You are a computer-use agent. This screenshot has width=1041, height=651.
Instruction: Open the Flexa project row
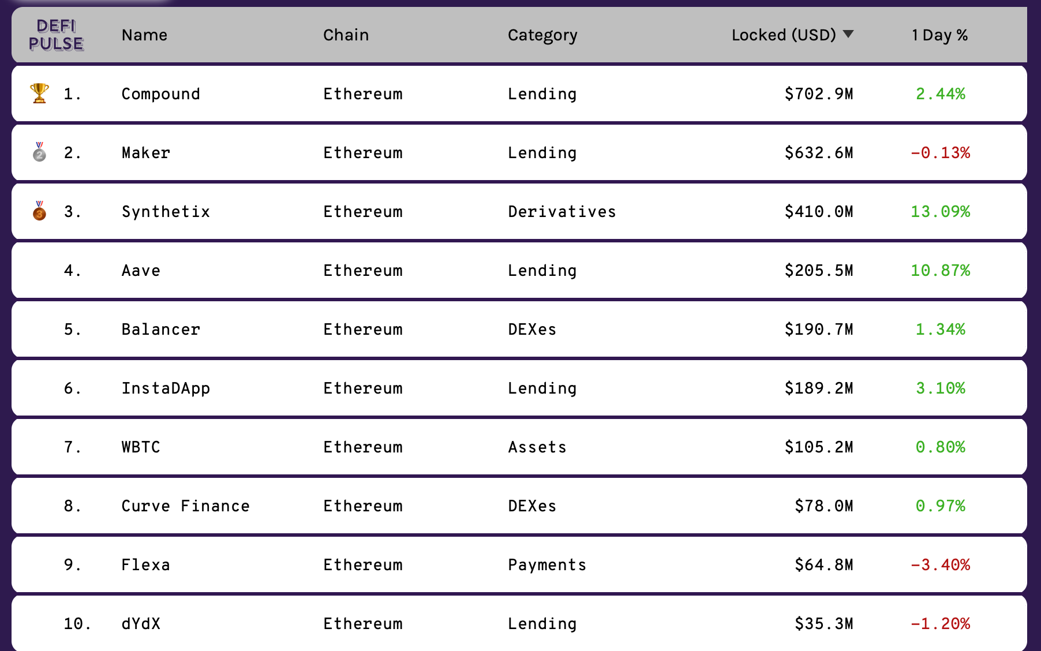click(x=145, y=565)
